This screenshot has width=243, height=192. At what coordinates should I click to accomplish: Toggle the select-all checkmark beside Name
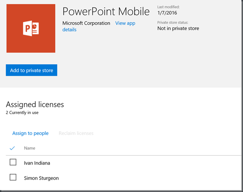coord(12,148)
